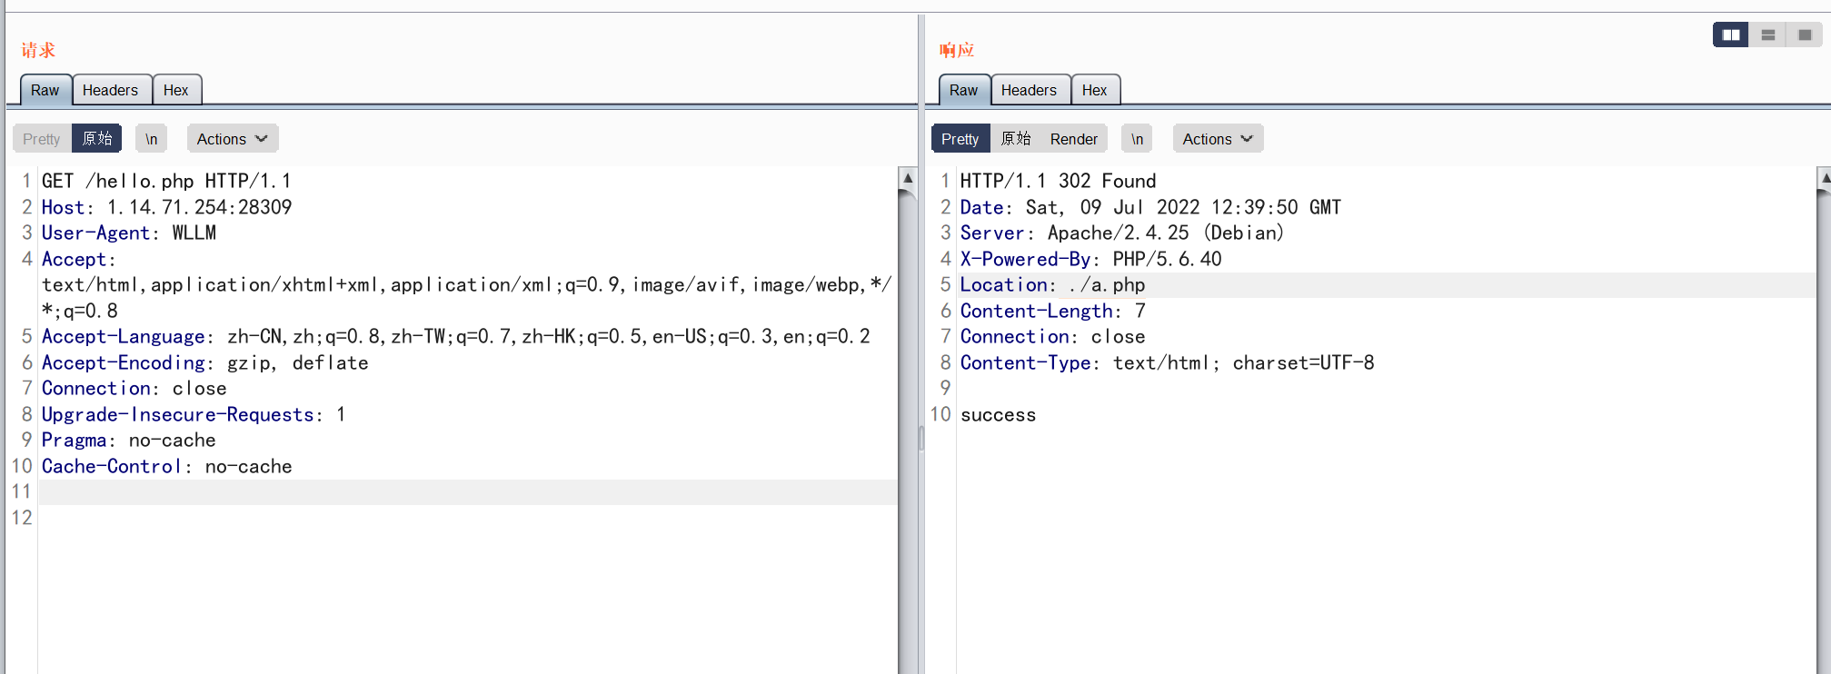Click the GET /hello.php request line
The image size is (1831, 674).
pos(166,181)
